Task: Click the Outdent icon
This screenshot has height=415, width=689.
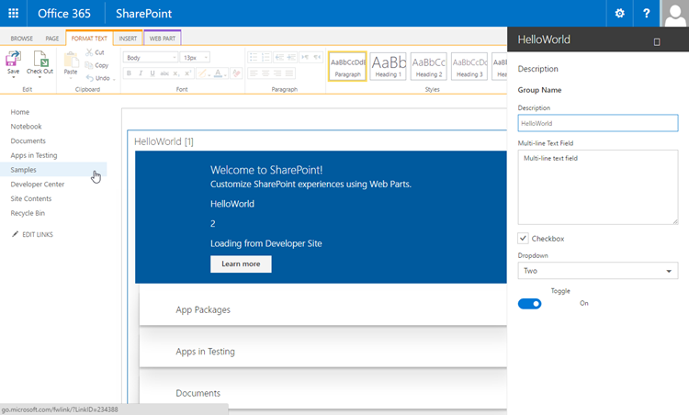Action: [279, 57]
